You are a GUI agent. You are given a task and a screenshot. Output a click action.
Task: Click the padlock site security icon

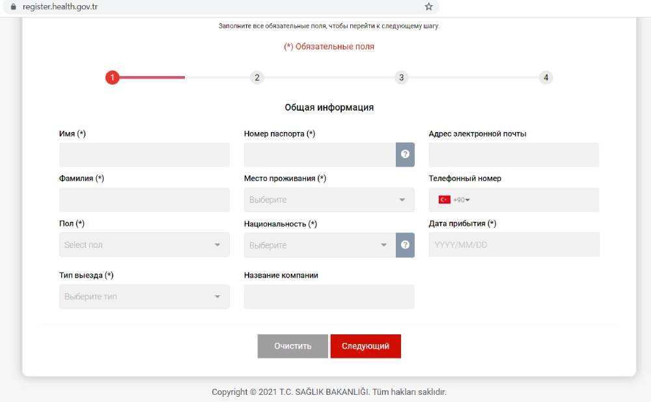[x=12, y=7]
